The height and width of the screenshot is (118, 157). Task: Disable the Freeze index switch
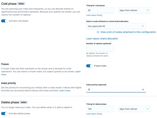pyautogui.click(x=89, y=66)
